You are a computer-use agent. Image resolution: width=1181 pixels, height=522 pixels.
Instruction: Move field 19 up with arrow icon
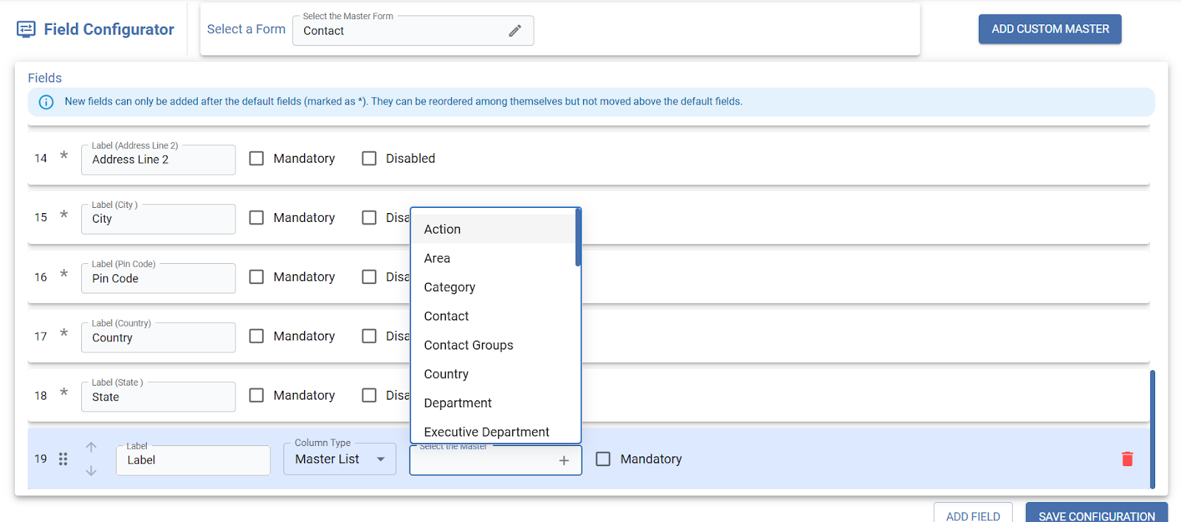tap(91, 447)
